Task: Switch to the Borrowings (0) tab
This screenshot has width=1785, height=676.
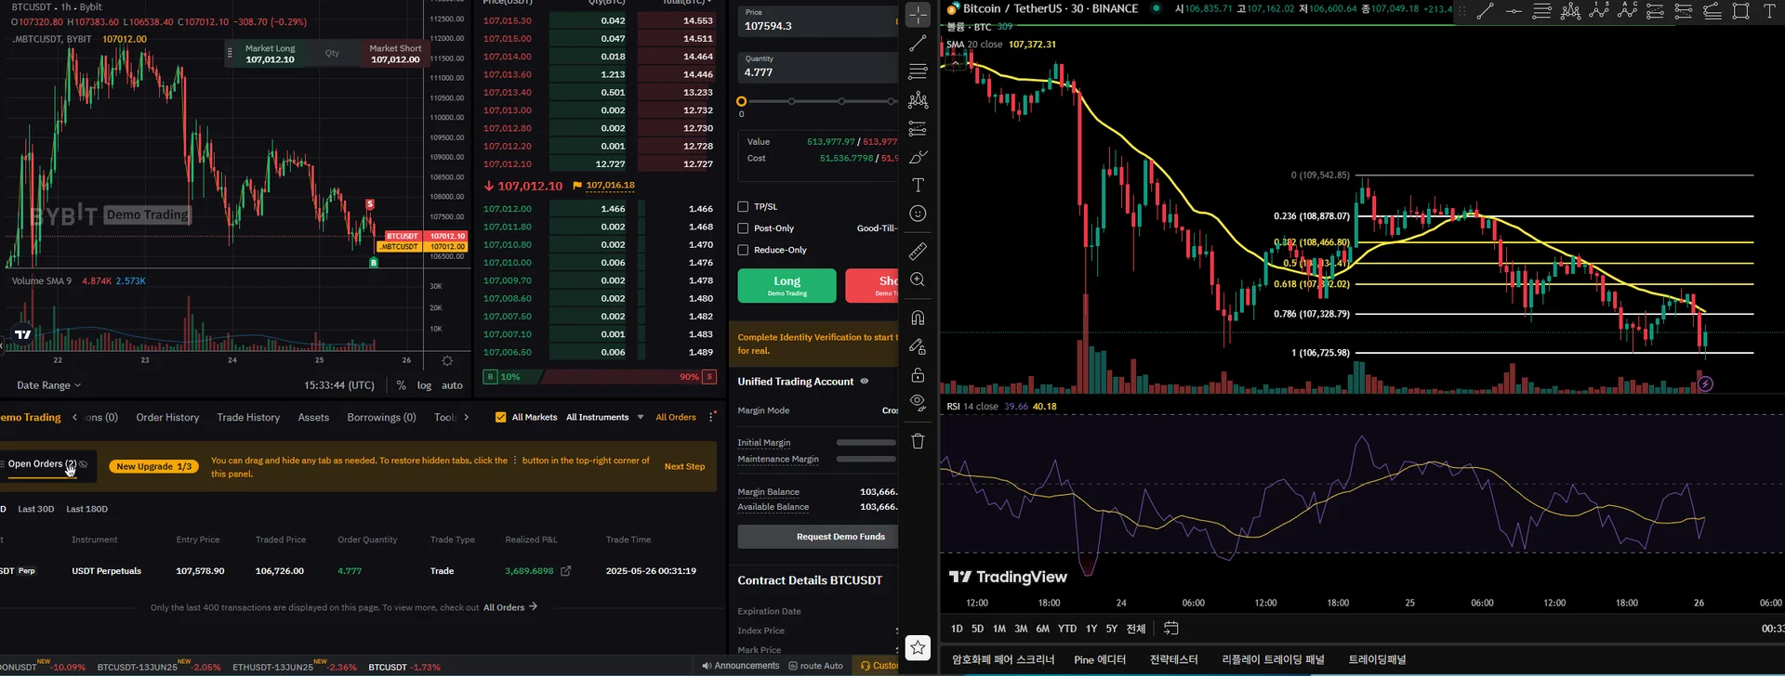Action: (381, 418)
